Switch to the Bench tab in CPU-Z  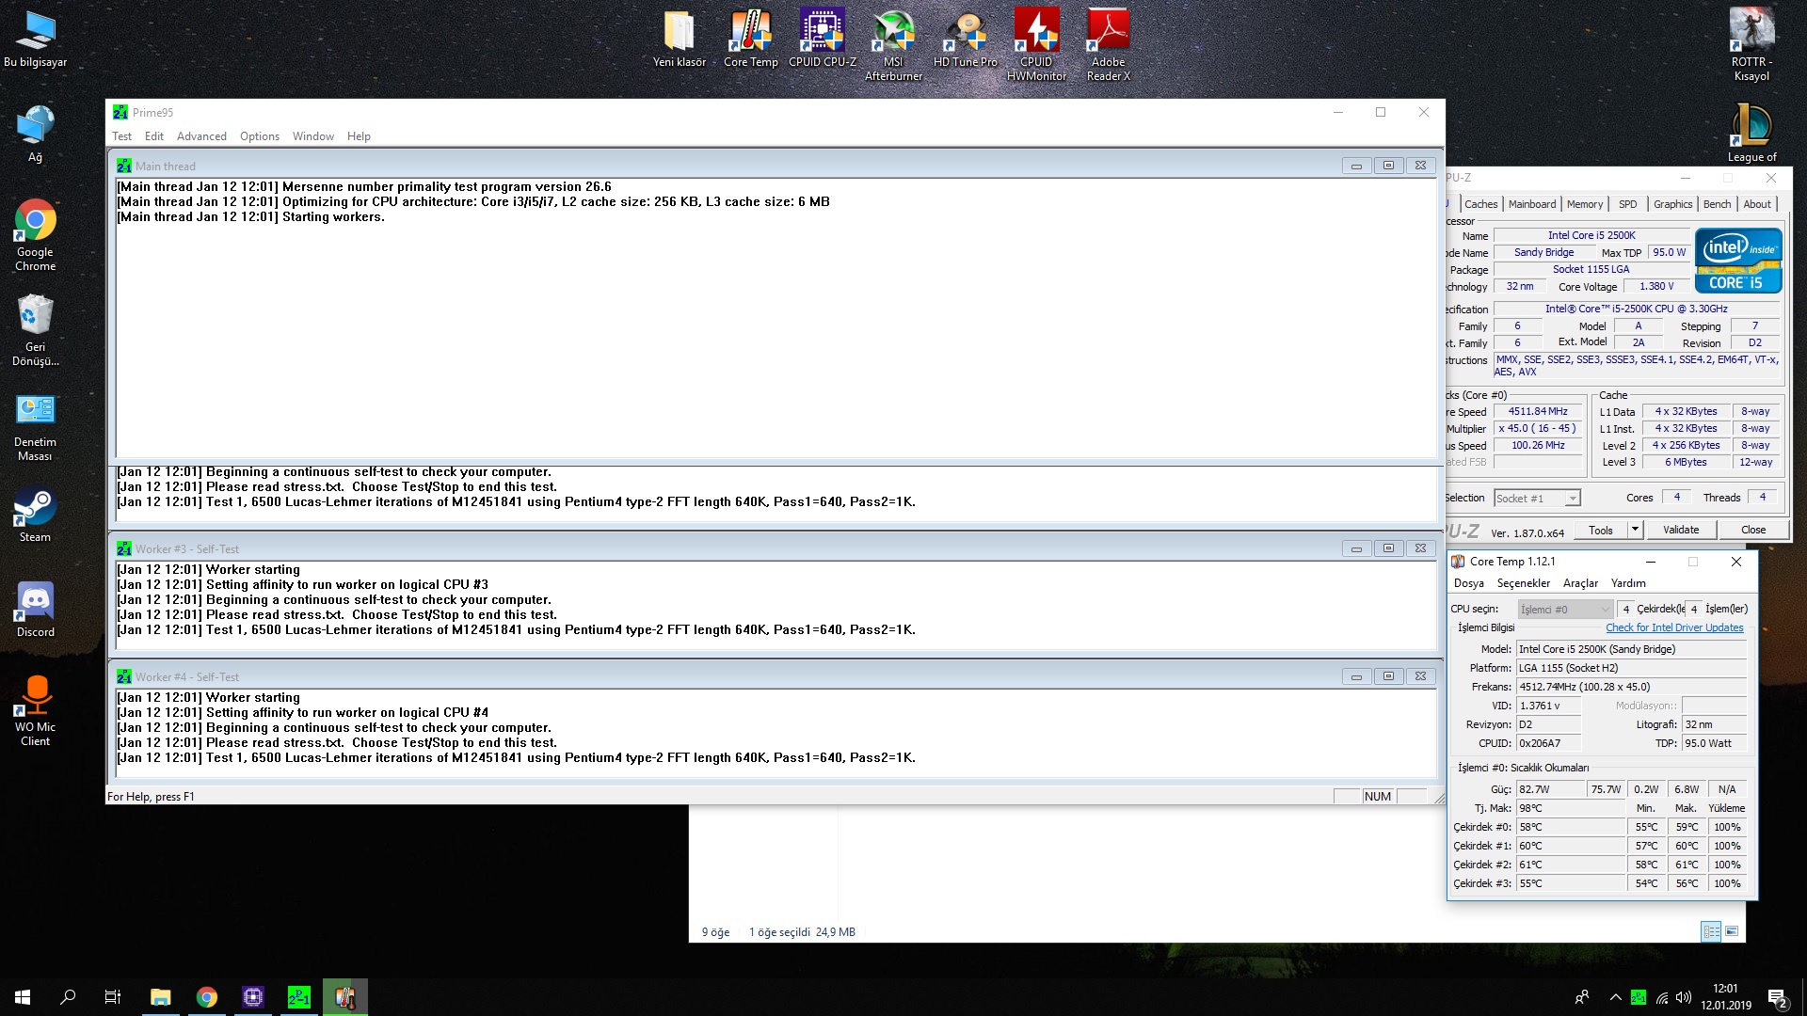1717,204
